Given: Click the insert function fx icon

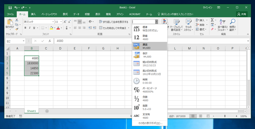Looking at the screenshot, I should (50, 41).
